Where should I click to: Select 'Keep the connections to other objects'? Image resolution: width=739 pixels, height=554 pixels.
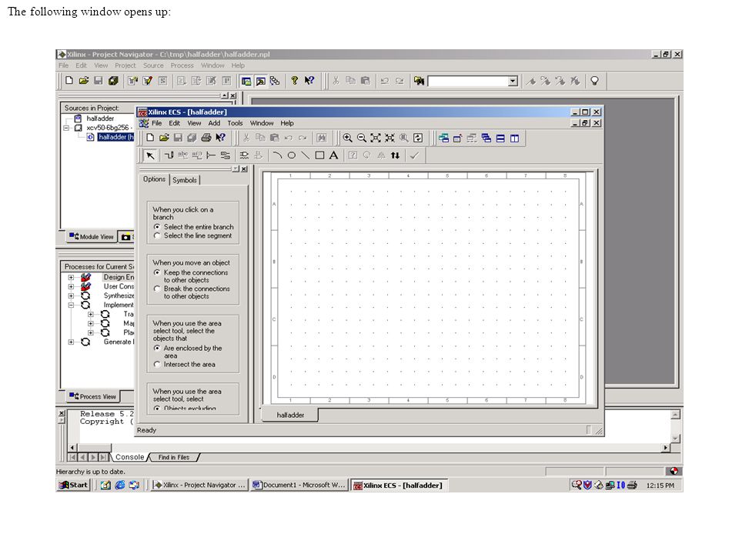[157, 272]
